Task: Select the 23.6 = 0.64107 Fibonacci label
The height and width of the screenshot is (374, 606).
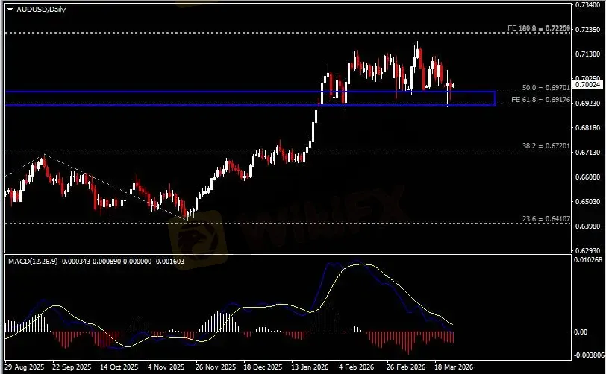Action: [546, 219]
